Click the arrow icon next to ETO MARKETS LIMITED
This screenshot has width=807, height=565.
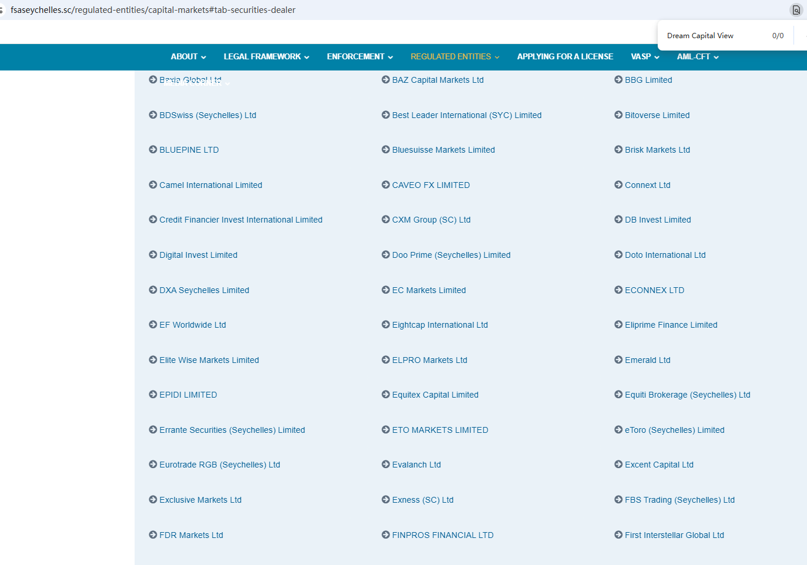point(386,430)
